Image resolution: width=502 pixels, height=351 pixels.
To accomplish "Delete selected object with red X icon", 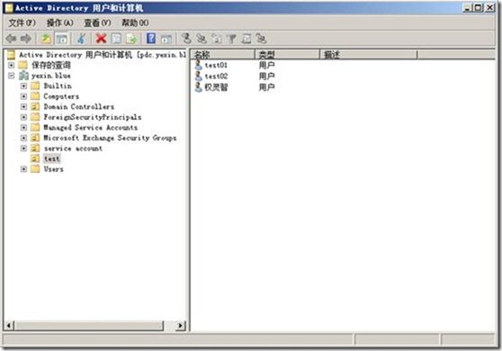I will point(101,39).
